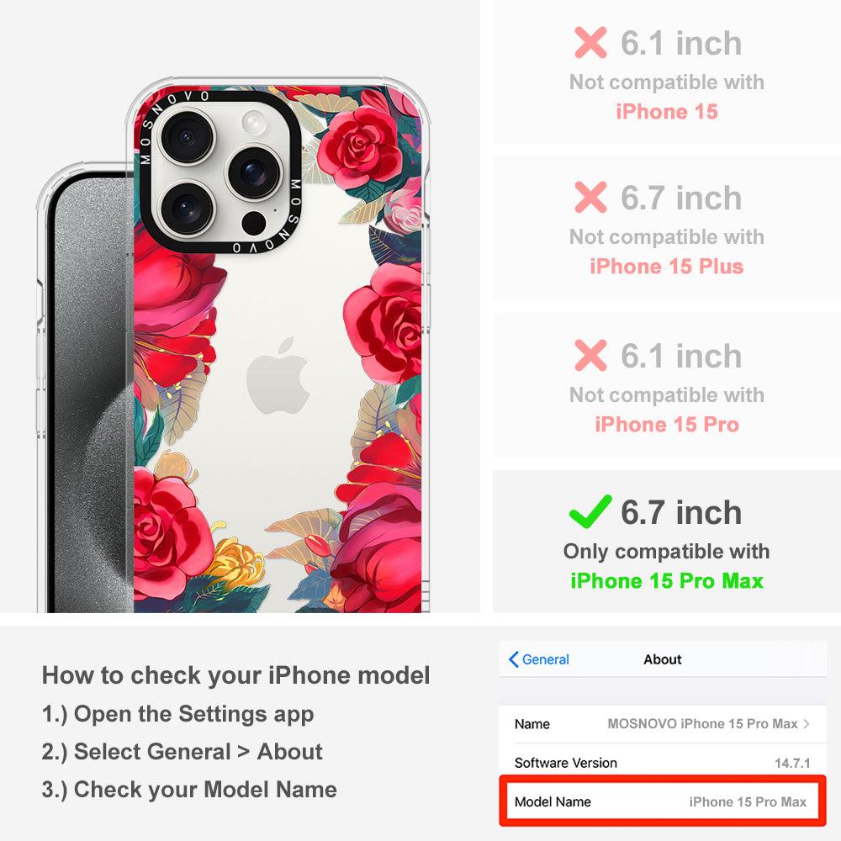The width and height of the screenshot is (841, 841).
Task: Click the iPhone 15 Pro Max green text
Action: (x=667, y=581)
